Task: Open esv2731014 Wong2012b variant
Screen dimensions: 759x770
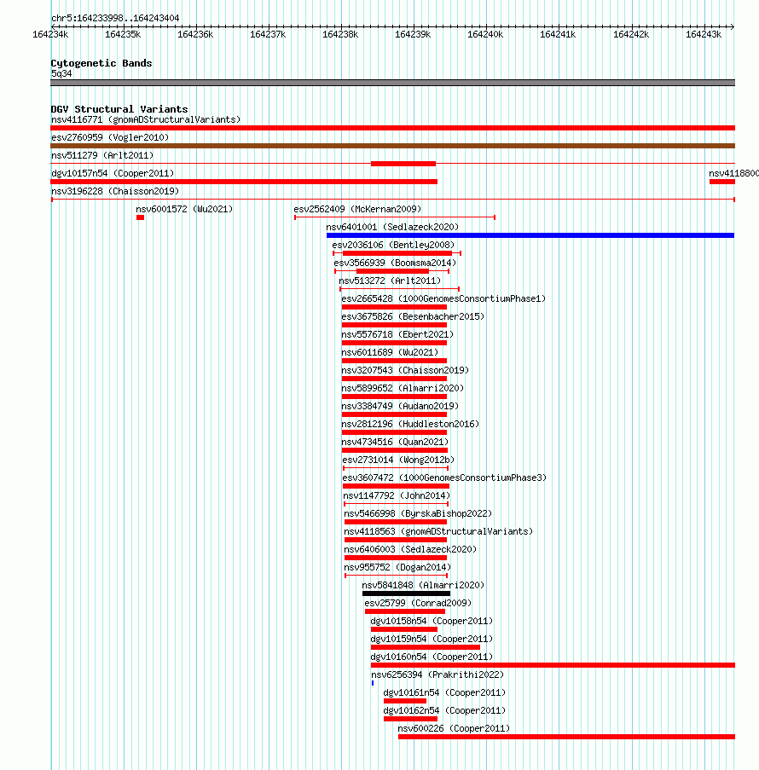Action: click(398, 460)
